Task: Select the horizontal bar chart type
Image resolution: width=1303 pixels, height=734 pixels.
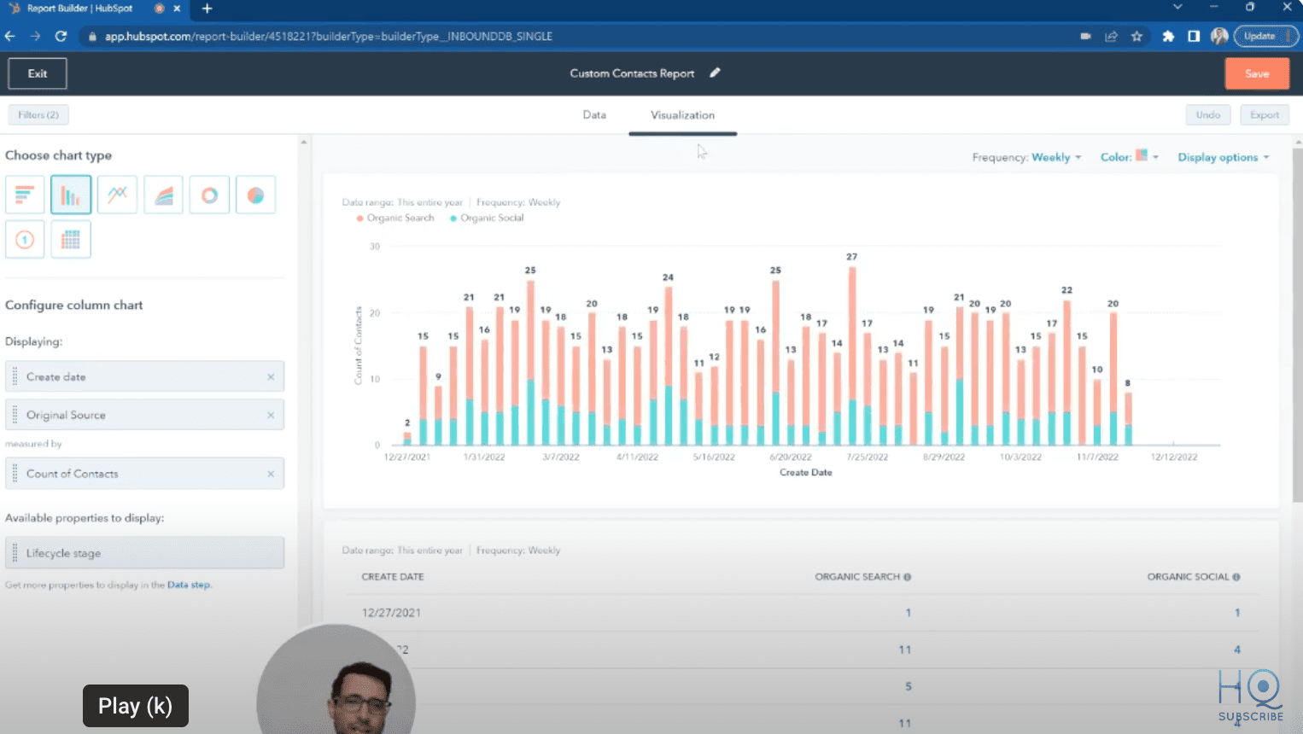Action: coord(25,194)
